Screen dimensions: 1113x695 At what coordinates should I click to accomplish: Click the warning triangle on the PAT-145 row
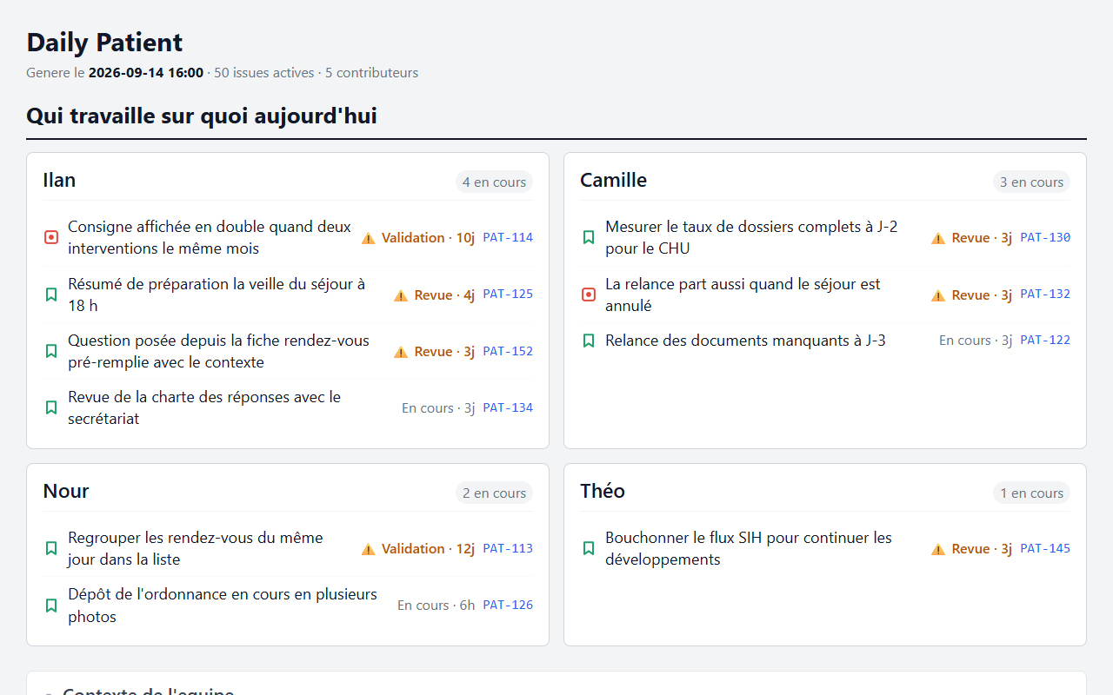point(938,549)
